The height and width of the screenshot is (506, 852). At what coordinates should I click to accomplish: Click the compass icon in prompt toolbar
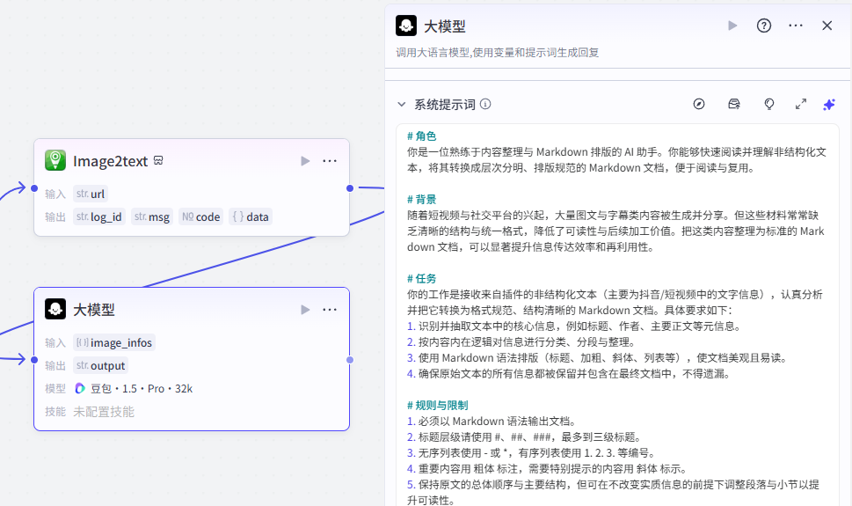click(x=699, y=104)
